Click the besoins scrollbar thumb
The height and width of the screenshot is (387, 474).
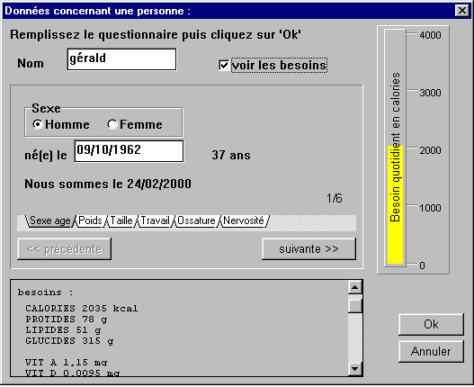tap(355, 305)
